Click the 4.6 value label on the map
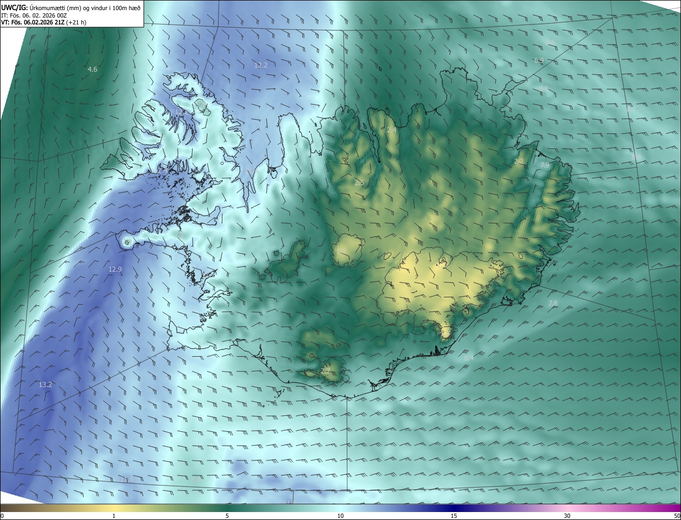Viewport: 681px width, 520px height. (93, 69)
